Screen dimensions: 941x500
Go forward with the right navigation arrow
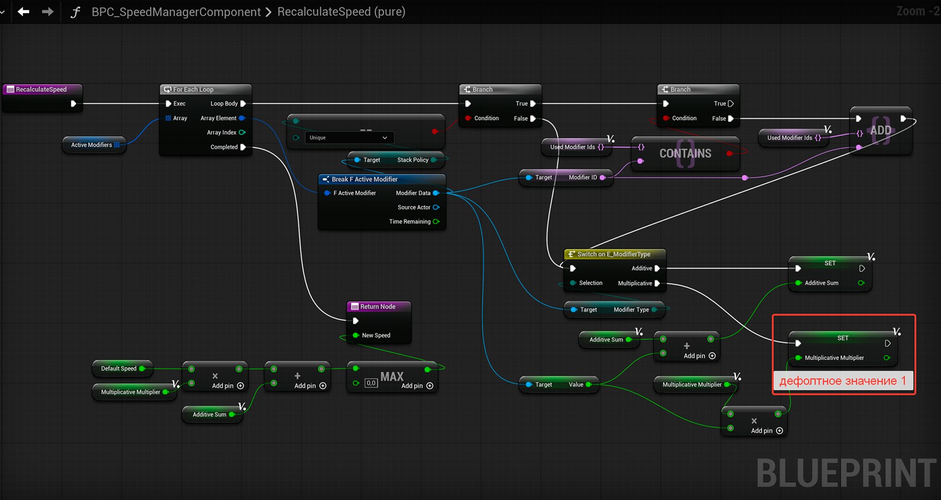(48, 12)
